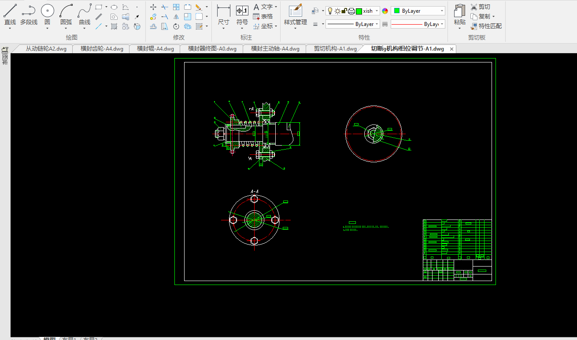Toggle the layer freeze sun icon
The image size is (577, 340).
337,11
